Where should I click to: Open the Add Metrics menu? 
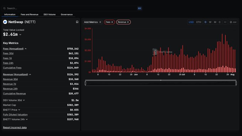pos(93,22)
